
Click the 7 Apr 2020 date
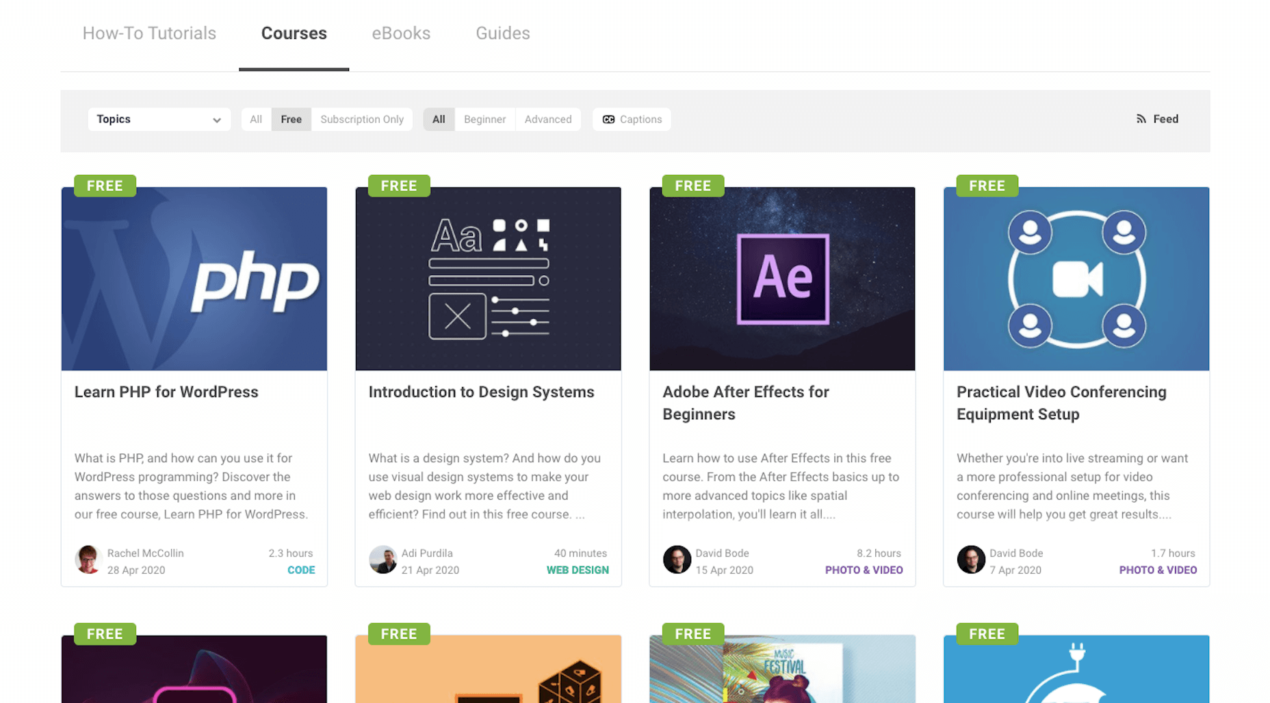(1015, 570)
